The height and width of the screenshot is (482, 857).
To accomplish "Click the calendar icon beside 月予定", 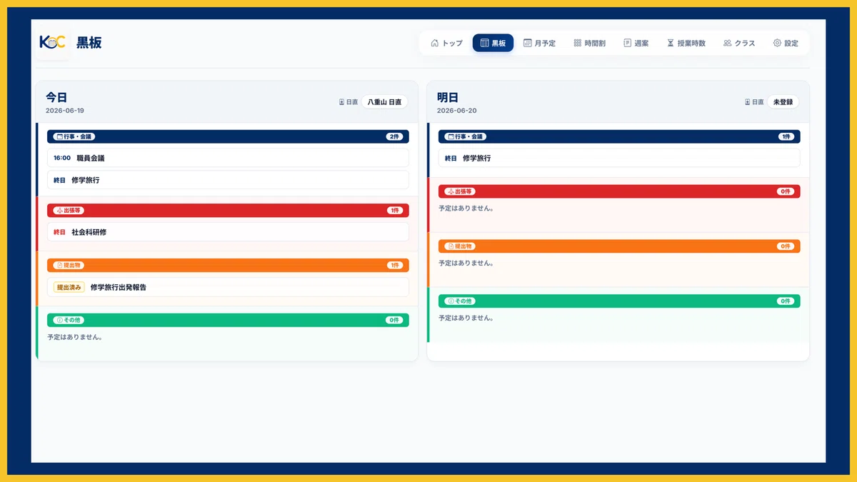I will [x=528, y=43].
